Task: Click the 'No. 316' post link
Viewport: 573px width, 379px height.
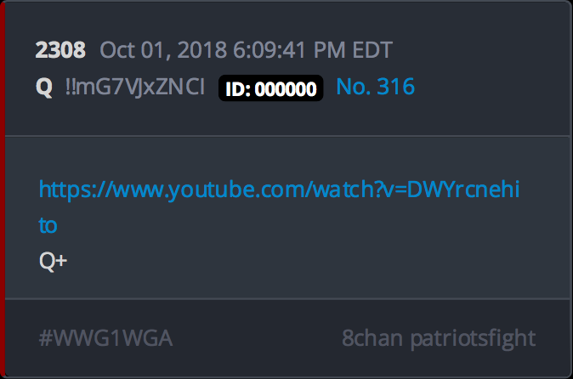Action: pos(375,87)
